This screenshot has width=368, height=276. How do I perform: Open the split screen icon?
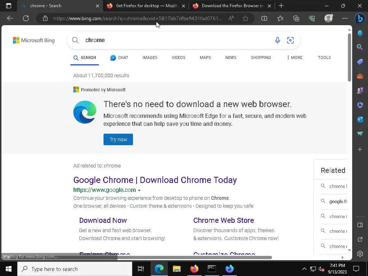pyautogui.click(x=264, y=18)
